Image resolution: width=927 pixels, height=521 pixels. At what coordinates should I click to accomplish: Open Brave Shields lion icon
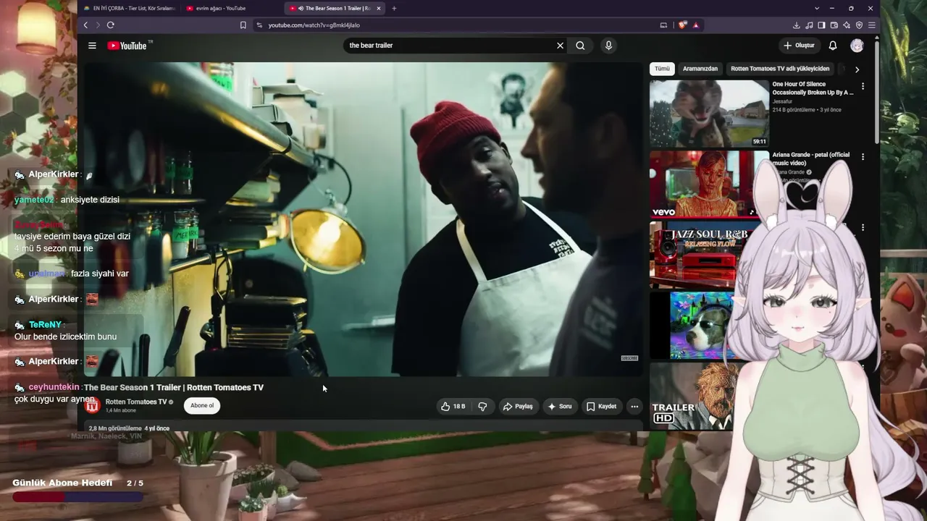click(x=682, y=25)
